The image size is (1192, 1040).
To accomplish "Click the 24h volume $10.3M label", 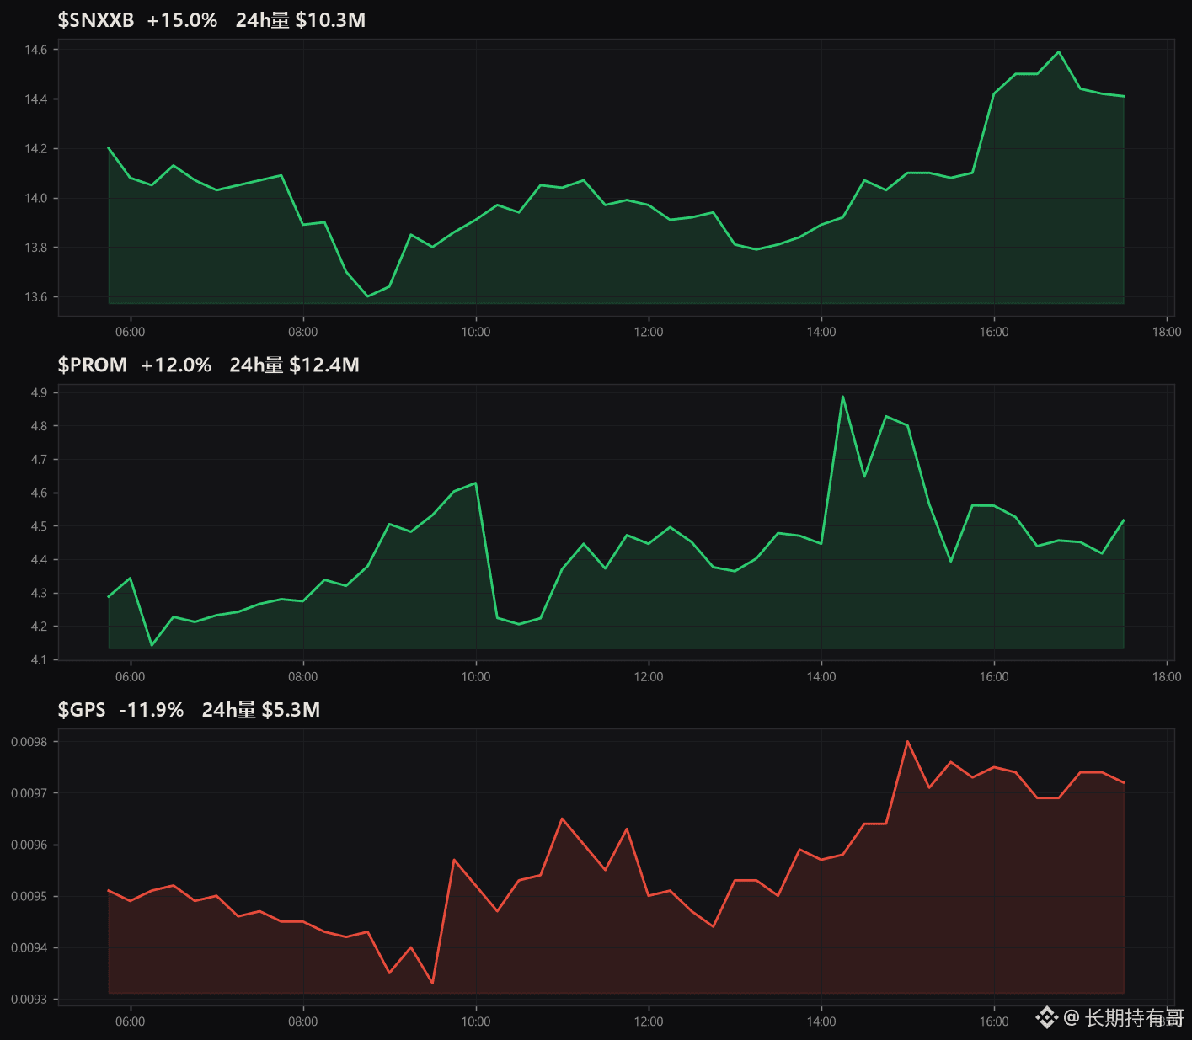I will (301, 20).
